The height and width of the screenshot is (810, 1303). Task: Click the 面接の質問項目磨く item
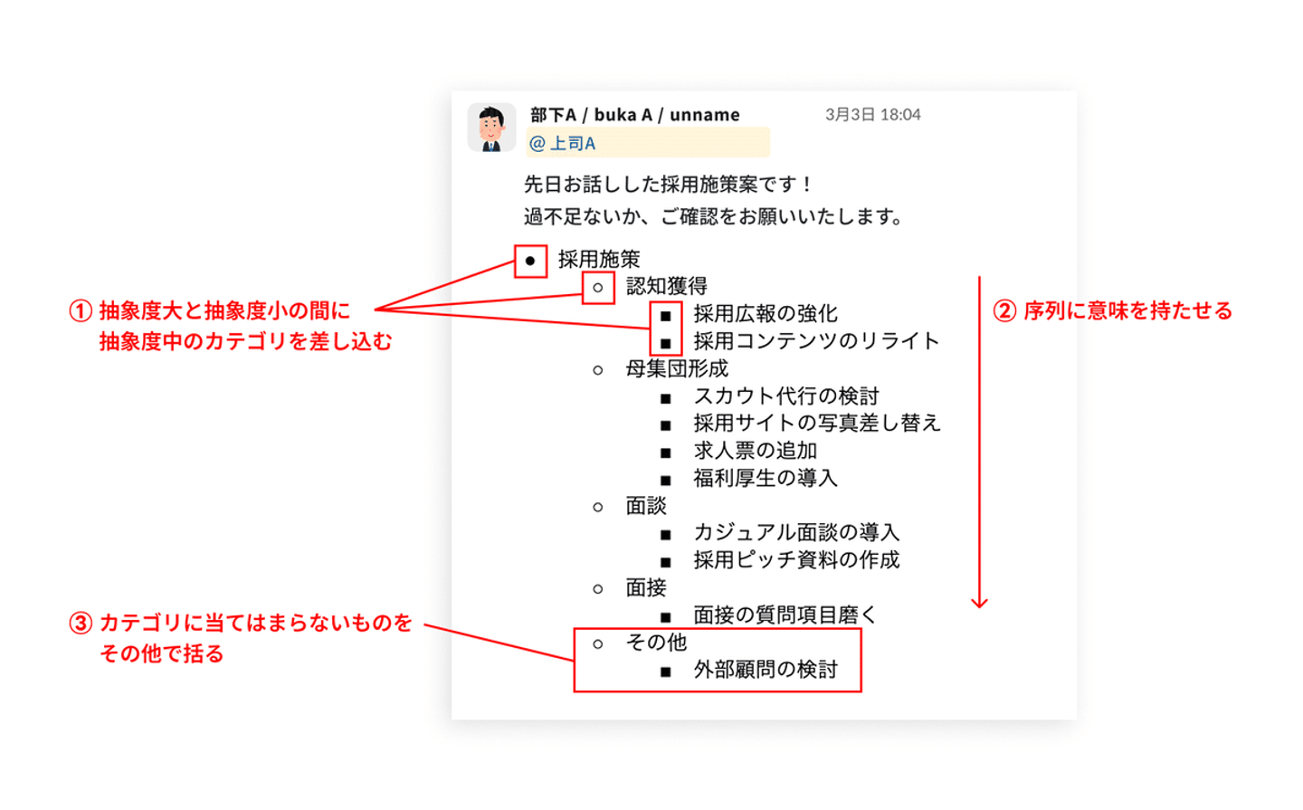(785, 615)
